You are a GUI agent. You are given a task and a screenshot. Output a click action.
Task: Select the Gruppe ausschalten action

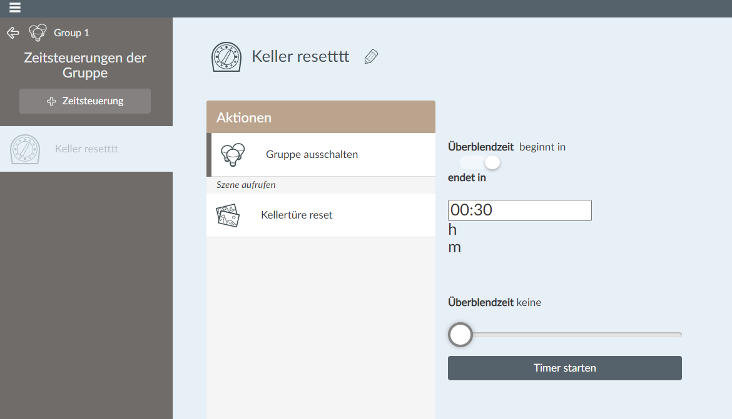click(312, 154)
